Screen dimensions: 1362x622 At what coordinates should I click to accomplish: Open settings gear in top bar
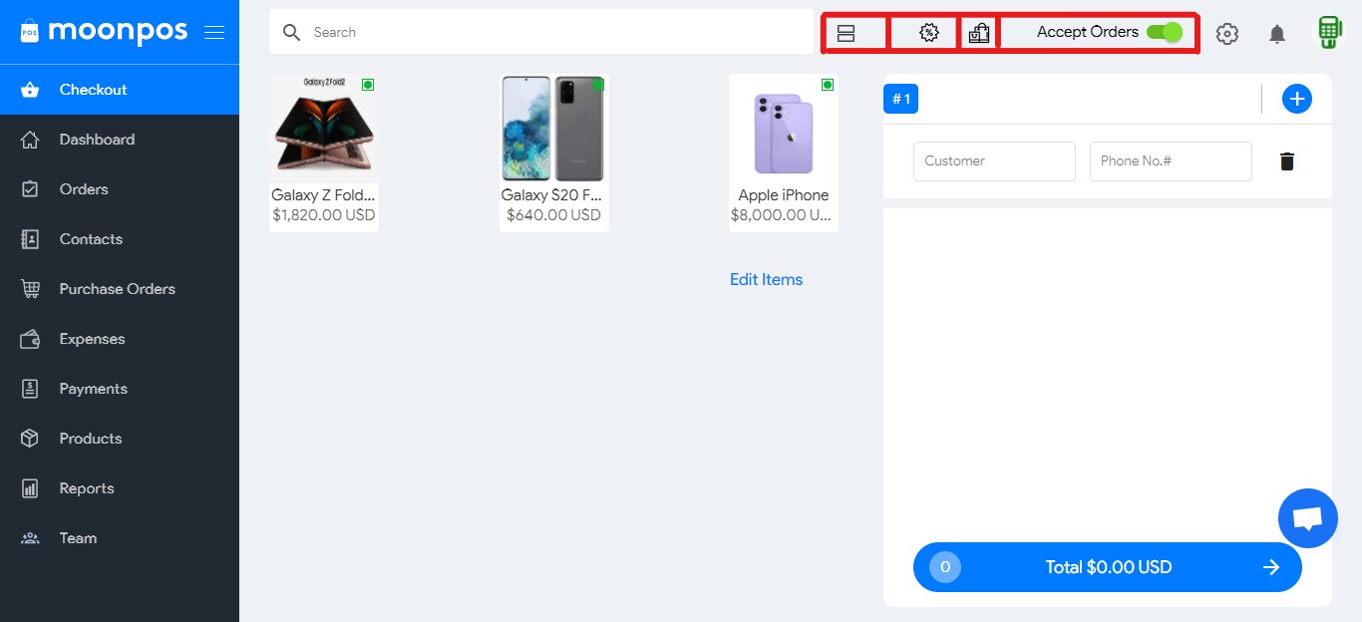pos(1227,34)
